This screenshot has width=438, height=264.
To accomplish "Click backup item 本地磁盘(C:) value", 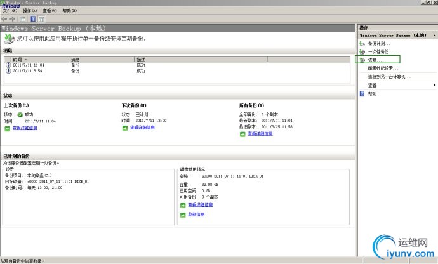I will click(x=39, y=175).
